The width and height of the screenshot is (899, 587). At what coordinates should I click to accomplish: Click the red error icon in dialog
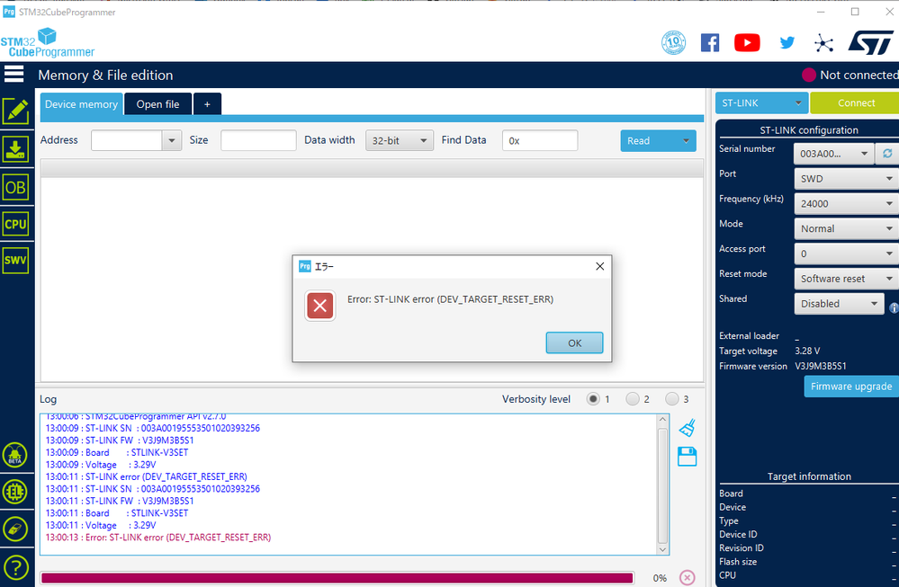point(320,306)
